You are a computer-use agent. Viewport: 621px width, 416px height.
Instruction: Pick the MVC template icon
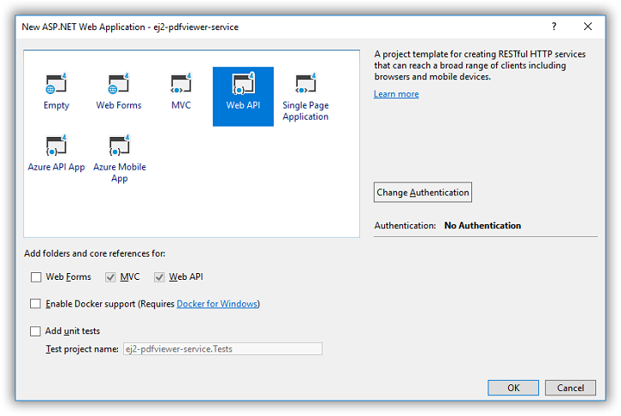click(180, 84)
